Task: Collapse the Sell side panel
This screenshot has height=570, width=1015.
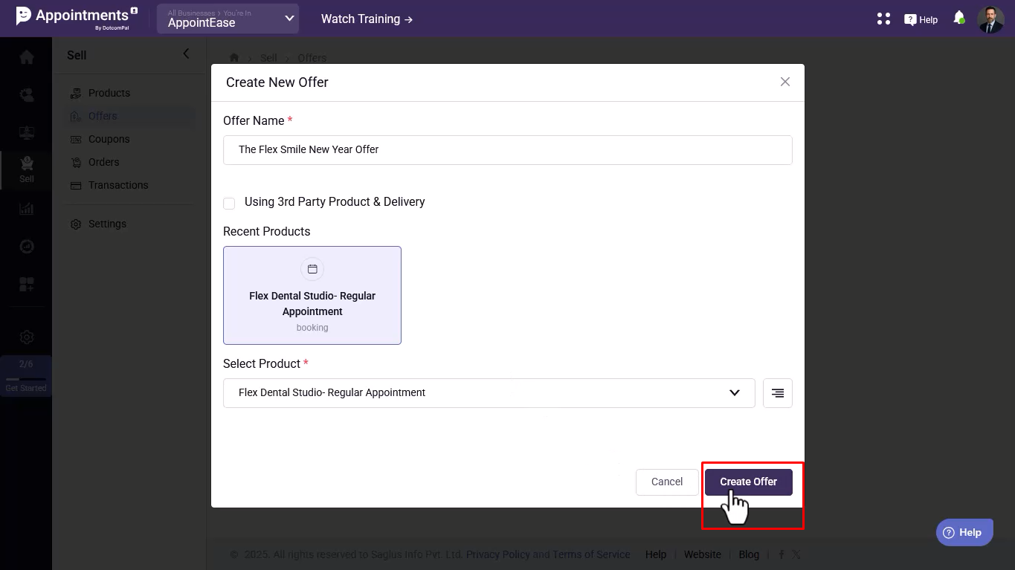Action: click(x=186, y=54)
